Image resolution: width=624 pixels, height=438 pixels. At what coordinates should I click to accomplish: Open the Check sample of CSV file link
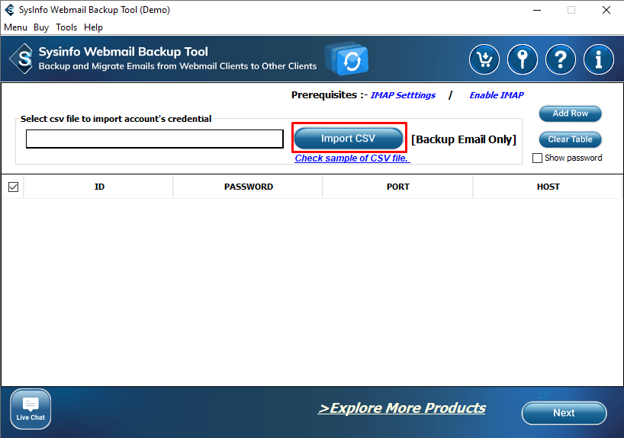click(x=352, y=158)
